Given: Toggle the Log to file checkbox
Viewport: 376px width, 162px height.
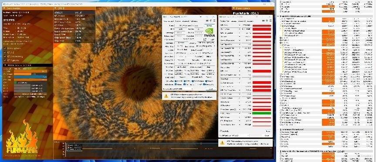Looking at the screenshot, I should pos(221,131).
